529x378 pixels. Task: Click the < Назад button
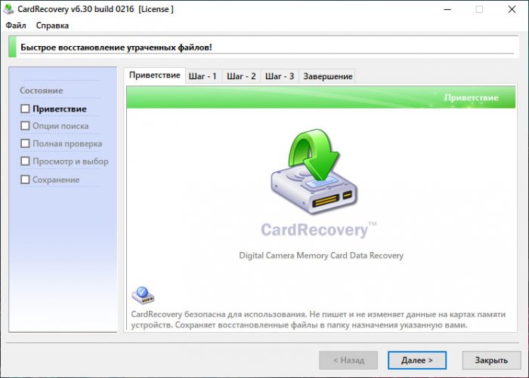(348, 360)
